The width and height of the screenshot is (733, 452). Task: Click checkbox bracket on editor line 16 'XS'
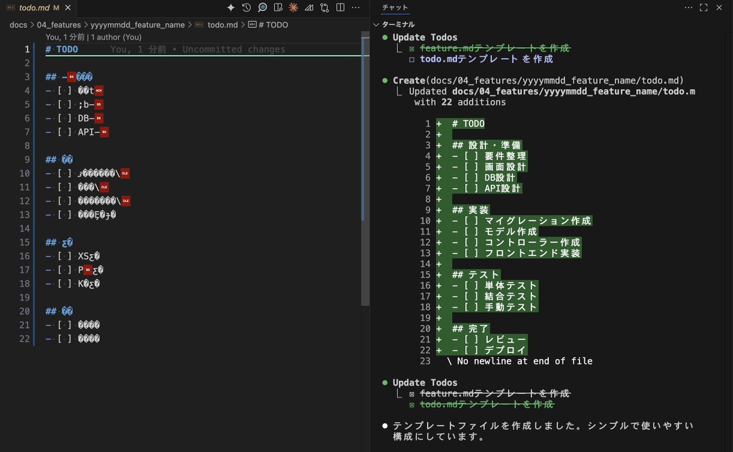point(65,256)
